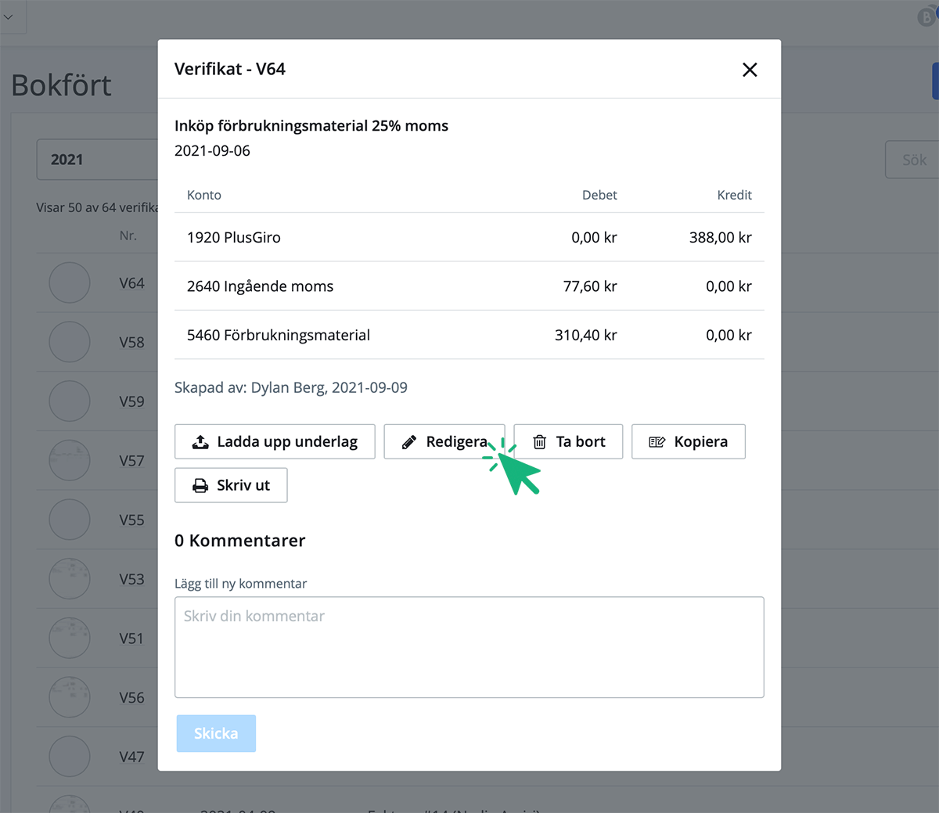Open the user avatar in the top-right corner

[926, 17]
